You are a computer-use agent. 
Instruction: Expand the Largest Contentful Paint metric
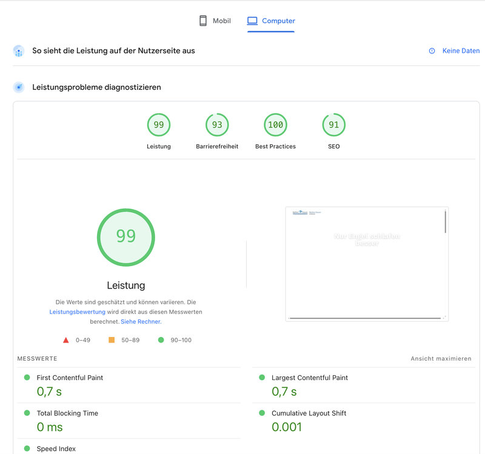(x=309, y=378)
